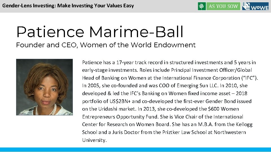Image resolution: width=271 pixels, height=152 pixels.
Task: Click the portrait photo of Patience
Action: [x=44, y=87]
